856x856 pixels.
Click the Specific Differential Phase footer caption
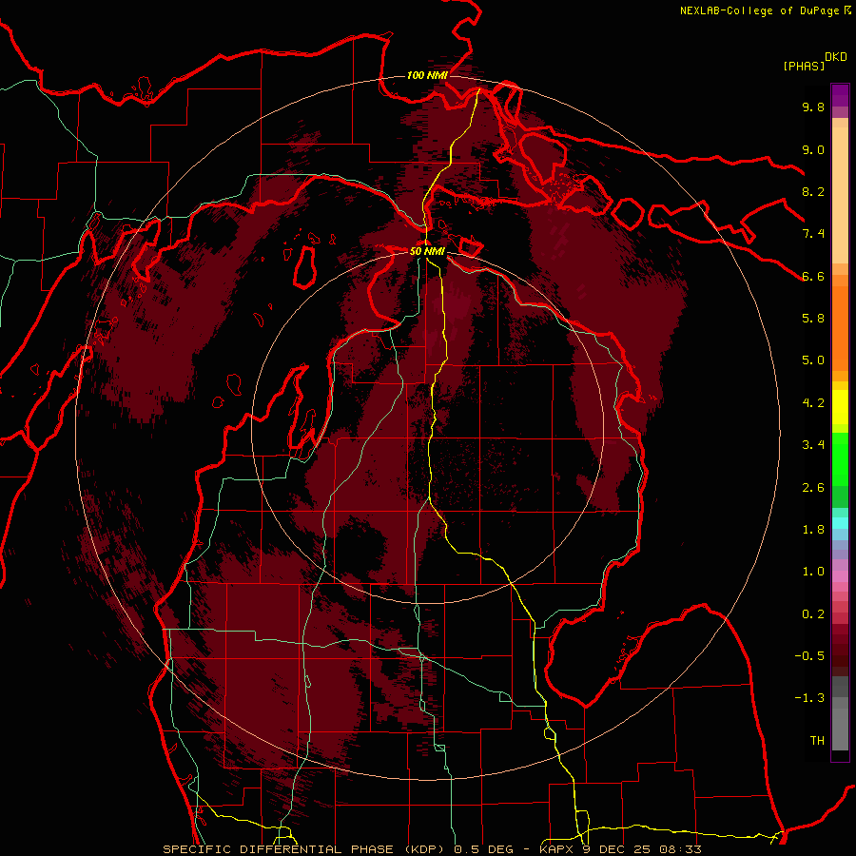point(432,849)
